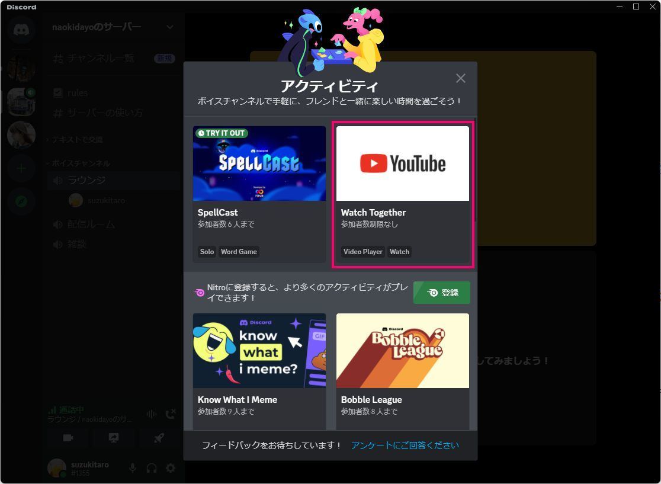Click the speaker icon beside ラウンジ
This screenshot has height=484, width=661.
tap(58, 181)
